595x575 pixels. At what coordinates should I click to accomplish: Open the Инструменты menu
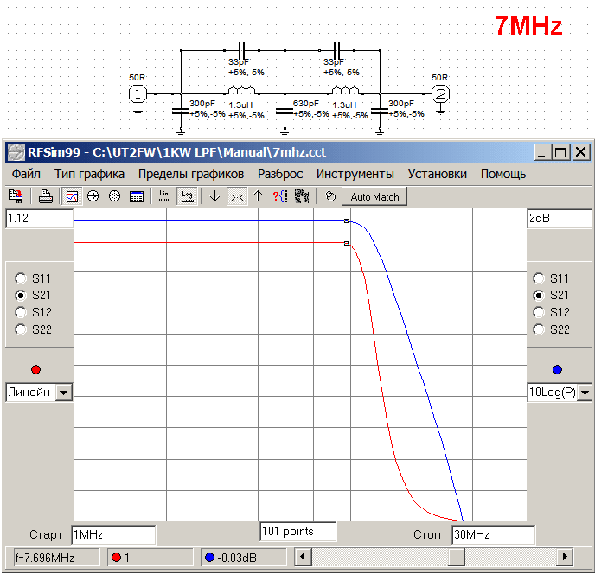tap(355, 174)
